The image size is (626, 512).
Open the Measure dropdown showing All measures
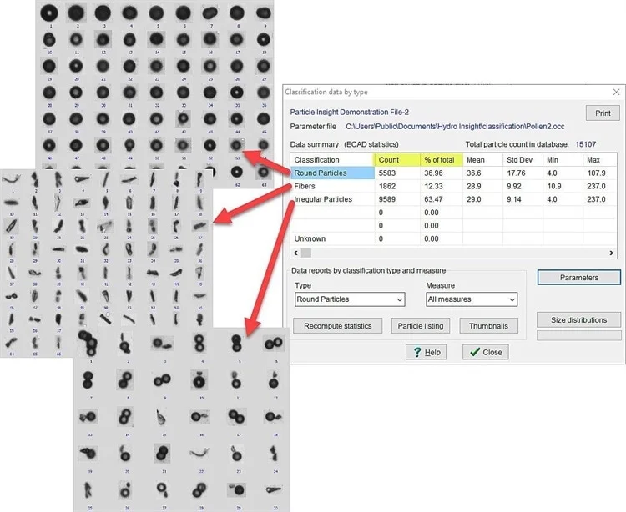coord(472,299)
